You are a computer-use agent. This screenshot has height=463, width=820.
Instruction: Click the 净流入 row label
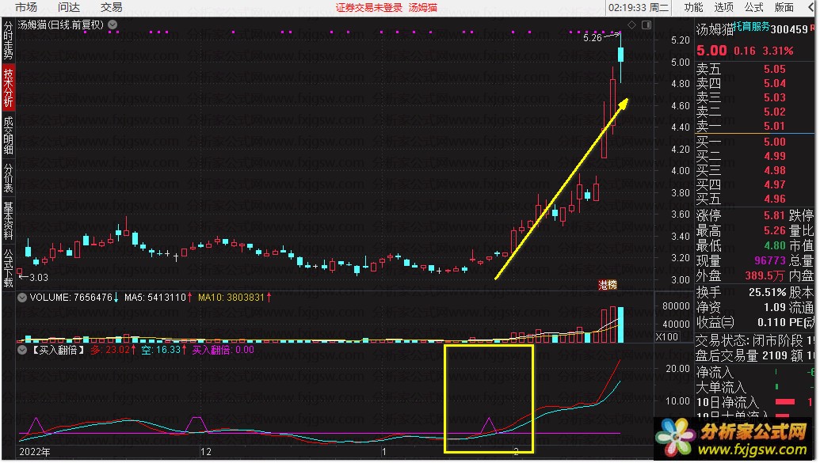coord(715,373)
